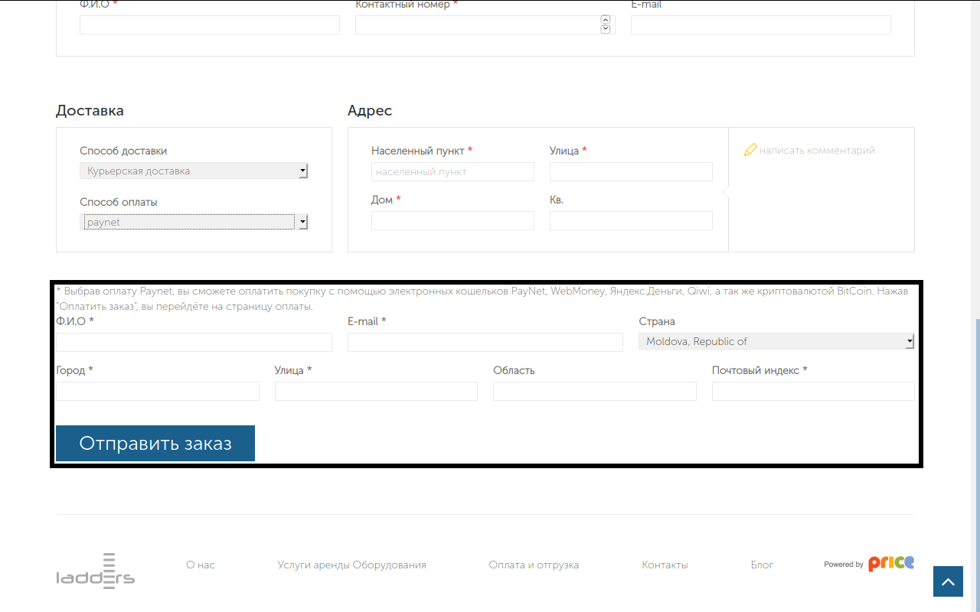Focus the top Ф.И.О input field
This screenshot has height=612, width=980.
210,24
